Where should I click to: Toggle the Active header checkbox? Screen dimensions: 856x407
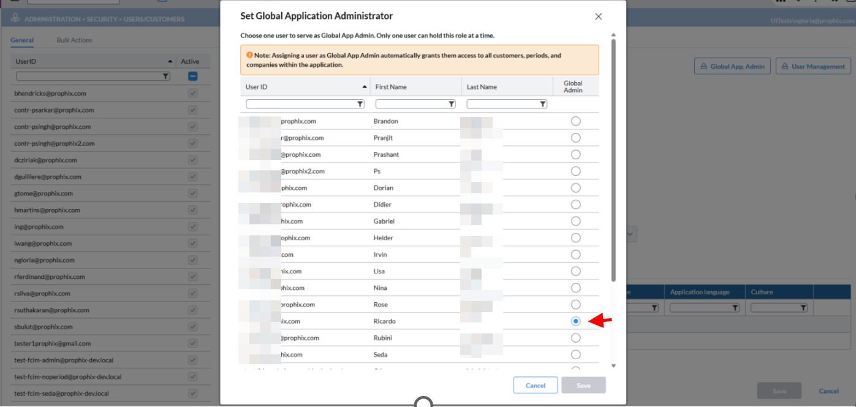[x=192, y=77]
